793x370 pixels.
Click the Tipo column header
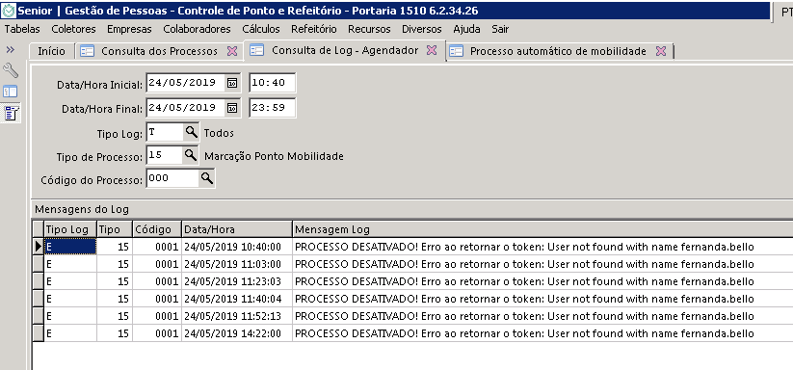tap(115, 229)
